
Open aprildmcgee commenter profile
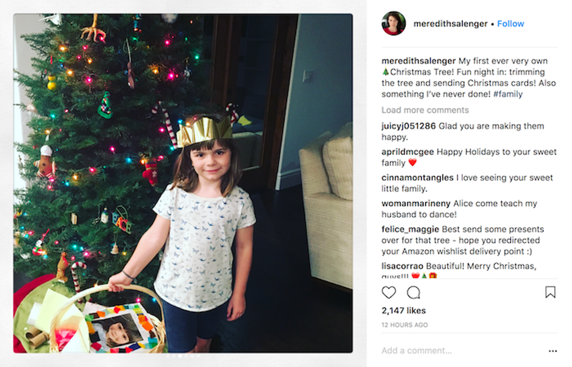[407, 152]
